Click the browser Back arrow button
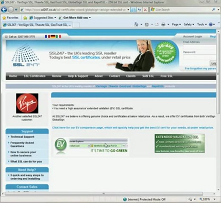The width and height of the screenshot is (221, 203). click(4, 10)
